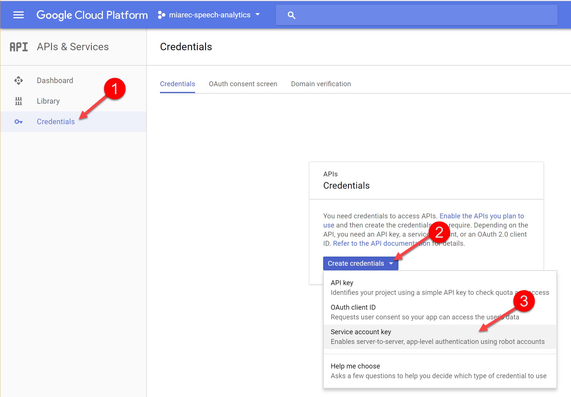Choose API key from the dropdown
The width and height of the screenshot is (571, 397).
tap(440, 288)
